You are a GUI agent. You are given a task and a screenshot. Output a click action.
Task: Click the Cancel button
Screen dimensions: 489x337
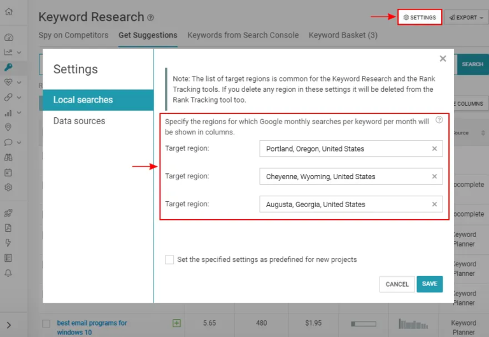(x=397, y=284)
